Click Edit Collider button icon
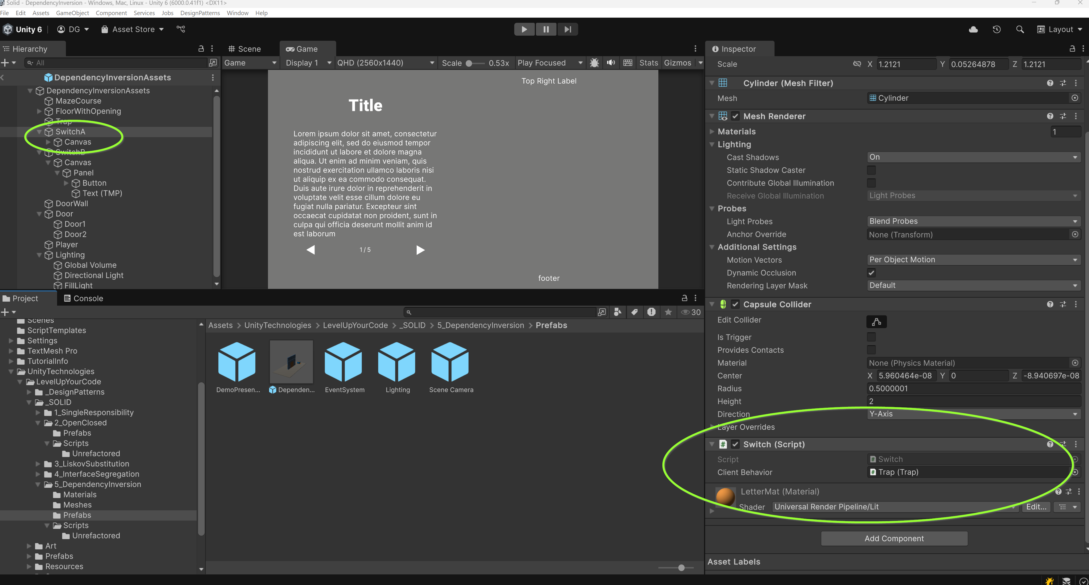 (876, 322)
